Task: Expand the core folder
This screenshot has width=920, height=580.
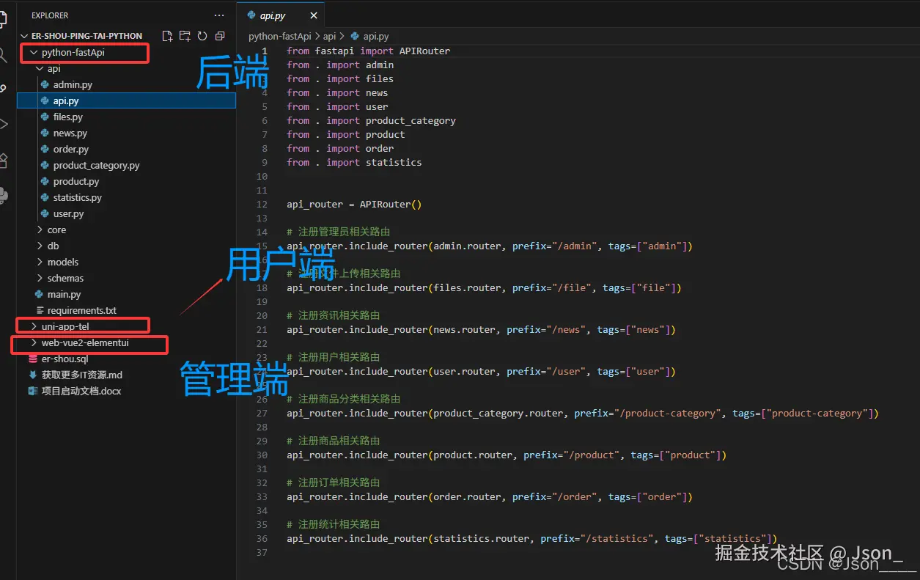Action: pos(40,230)
